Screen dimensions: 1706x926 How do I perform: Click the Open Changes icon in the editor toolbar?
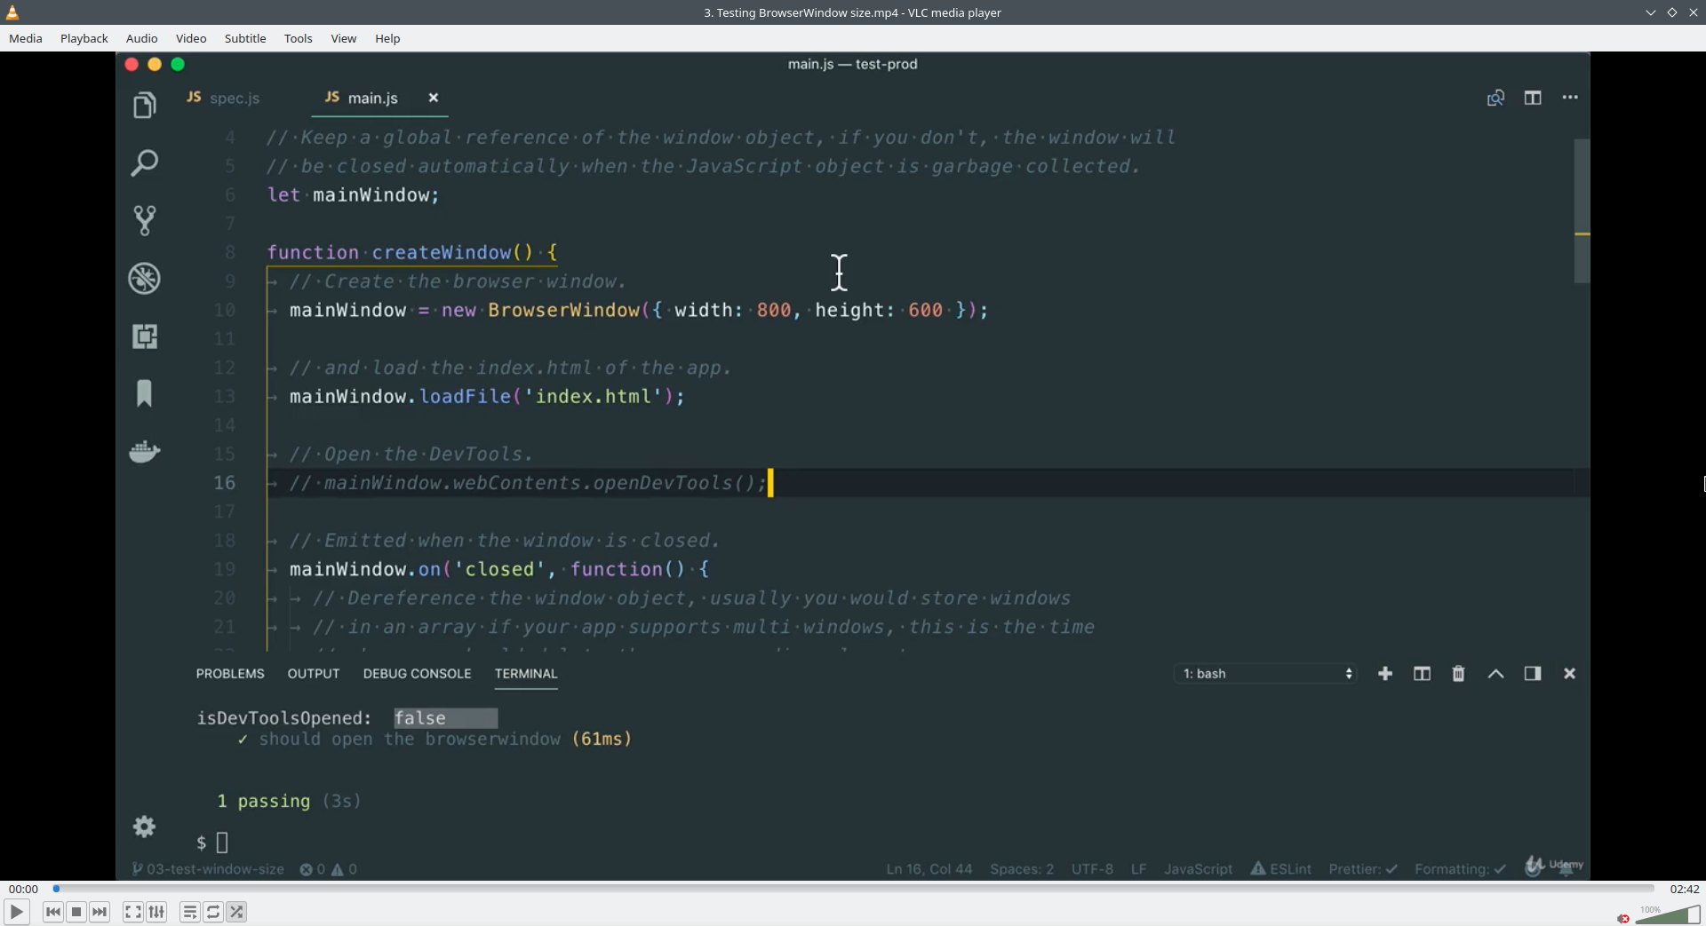pyautogui.click(x=1495, y=98)
